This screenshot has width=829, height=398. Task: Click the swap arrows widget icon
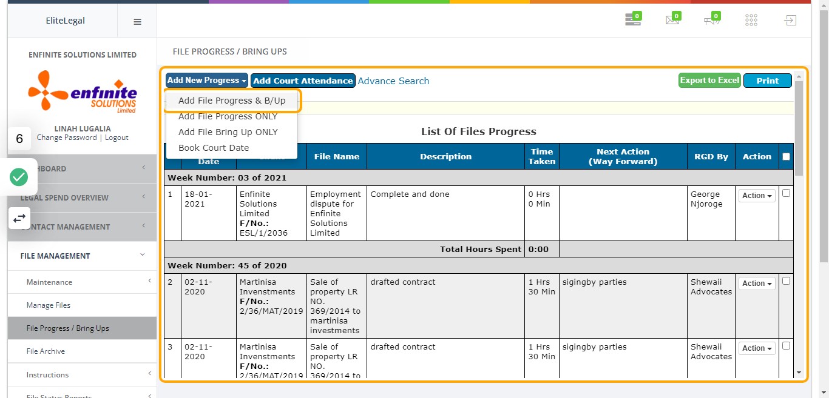click(x=19, y=217)
